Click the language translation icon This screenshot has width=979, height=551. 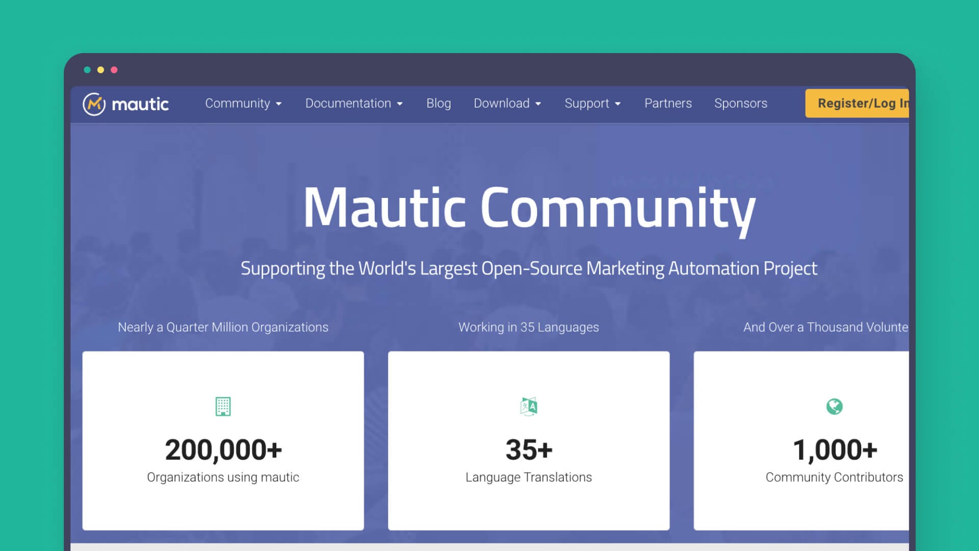[529, 406]
